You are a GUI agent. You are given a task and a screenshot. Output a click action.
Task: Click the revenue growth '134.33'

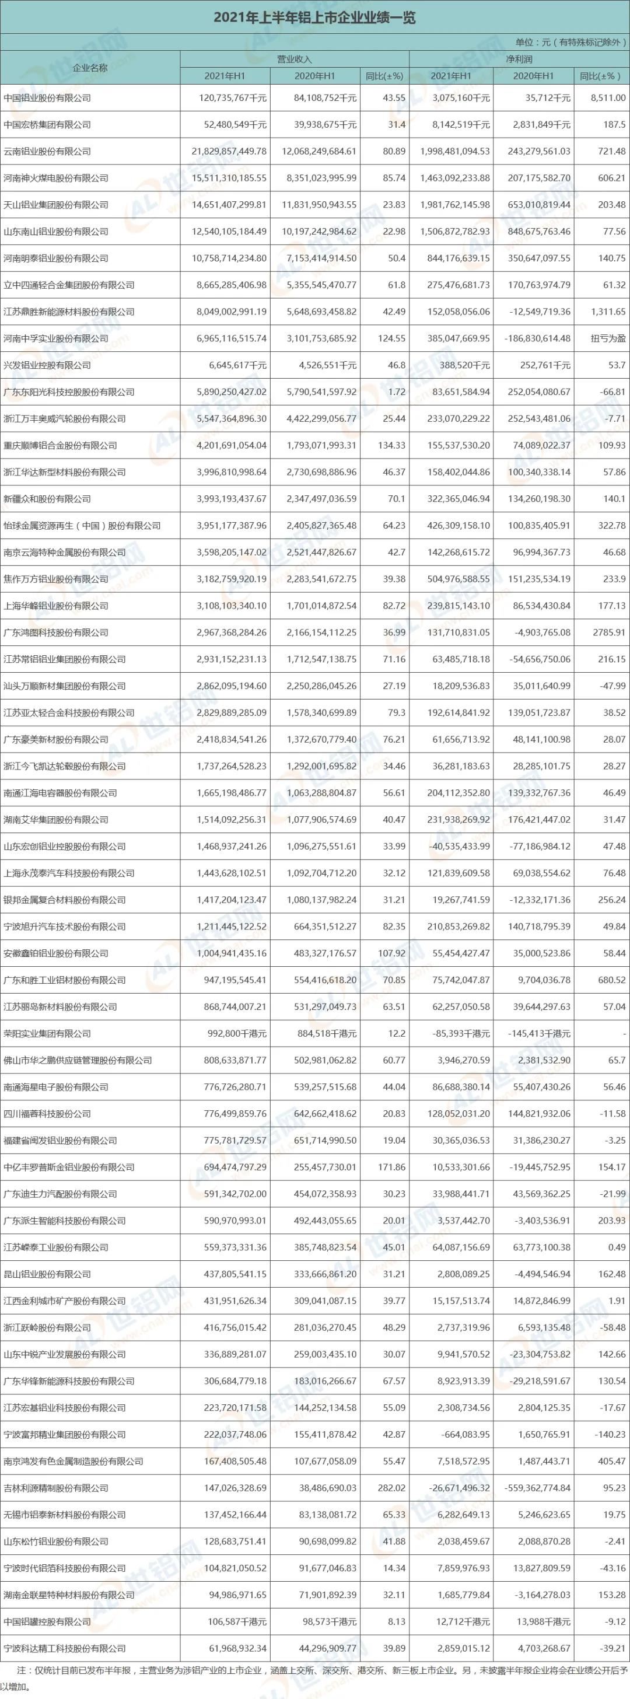pyautogui.click(x=391, y=445)
